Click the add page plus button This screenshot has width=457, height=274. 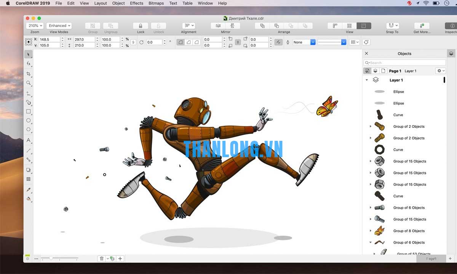coord(120,258)
